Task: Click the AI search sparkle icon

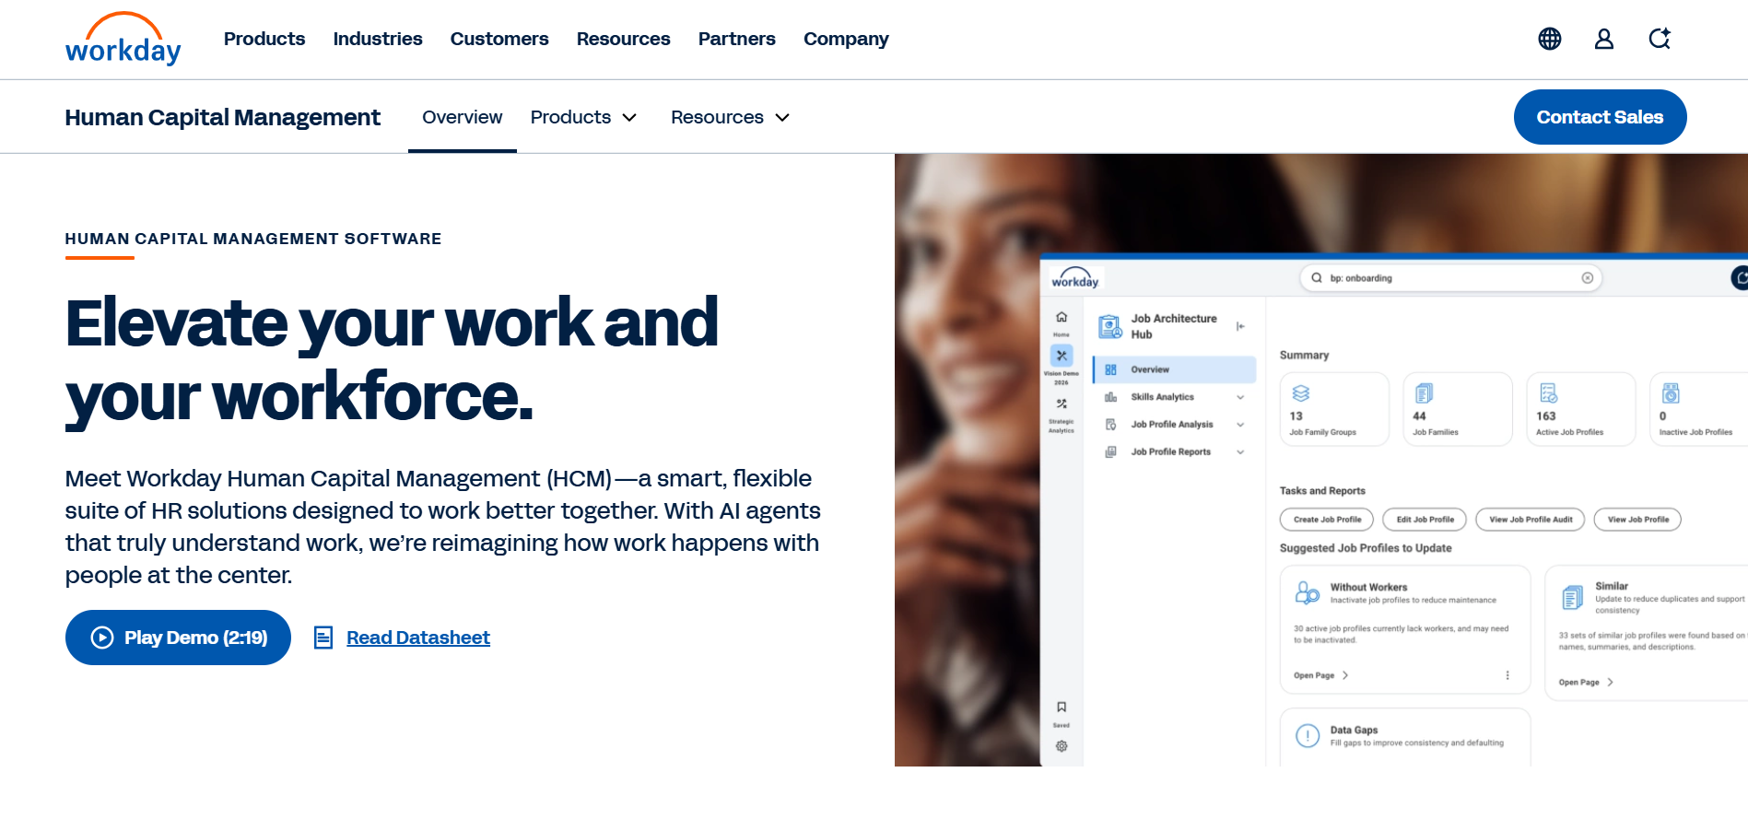Action: pos(1660,39)
